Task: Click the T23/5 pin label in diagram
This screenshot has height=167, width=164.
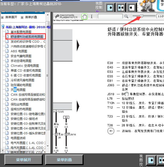Action: click(x=61, y=112)
